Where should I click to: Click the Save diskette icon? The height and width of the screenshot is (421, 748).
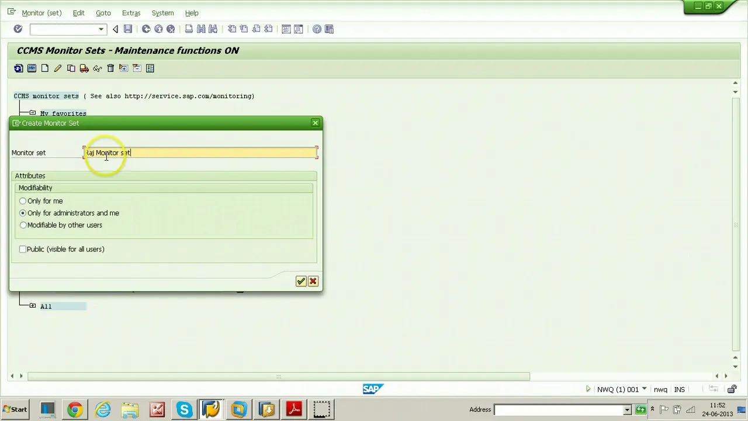coord(127,29)
